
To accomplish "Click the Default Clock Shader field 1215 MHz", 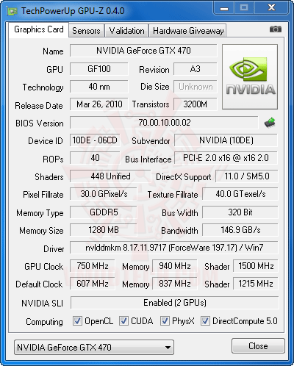I will [256, 284].
